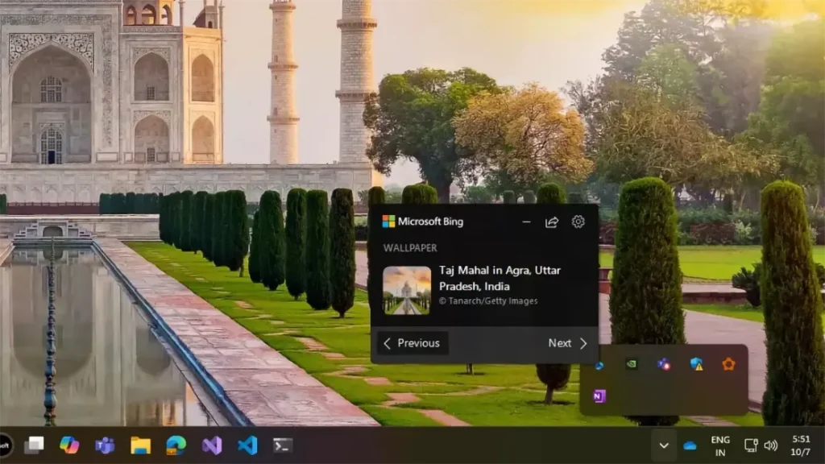Open the Start menu
Viewport: 825px width, 464px height.
pos(35,445)
